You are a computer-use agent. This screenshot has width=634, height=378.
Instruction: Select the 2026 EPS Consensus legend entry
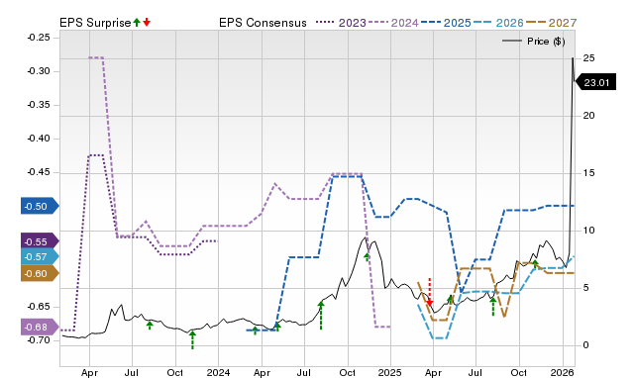[x=498, y=23]
